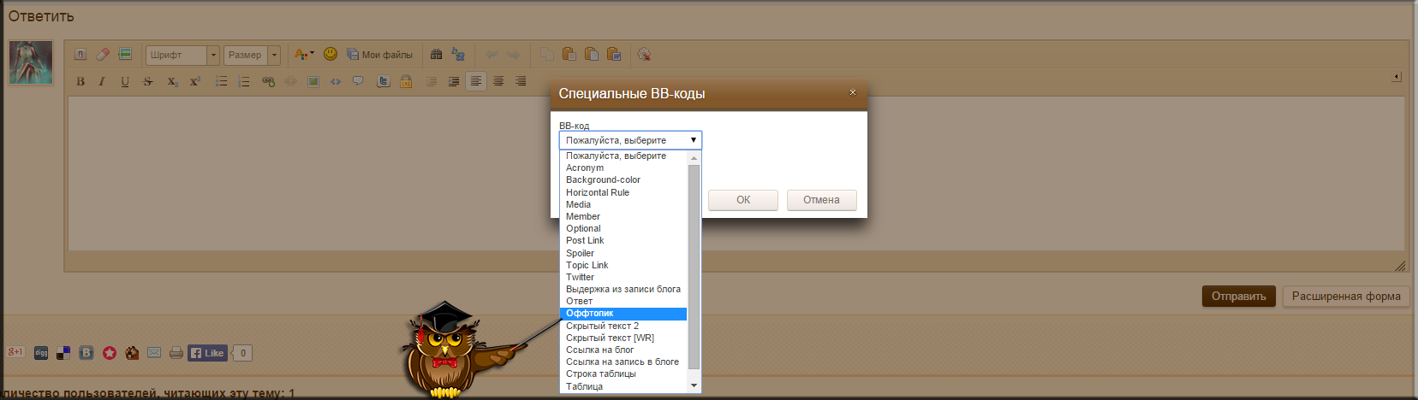Select Оффтопик in the BB-code list
The height and width of the screenshot is (400, 1418).
[x=623, y=314]
